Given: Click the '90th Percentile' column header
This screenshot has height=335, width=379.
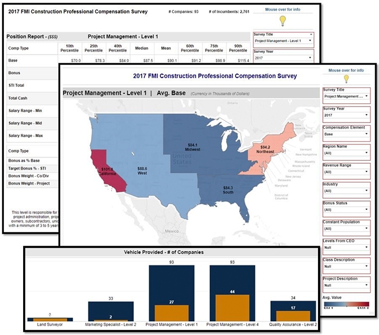Looking at the screenshot, I should (238, 48).
